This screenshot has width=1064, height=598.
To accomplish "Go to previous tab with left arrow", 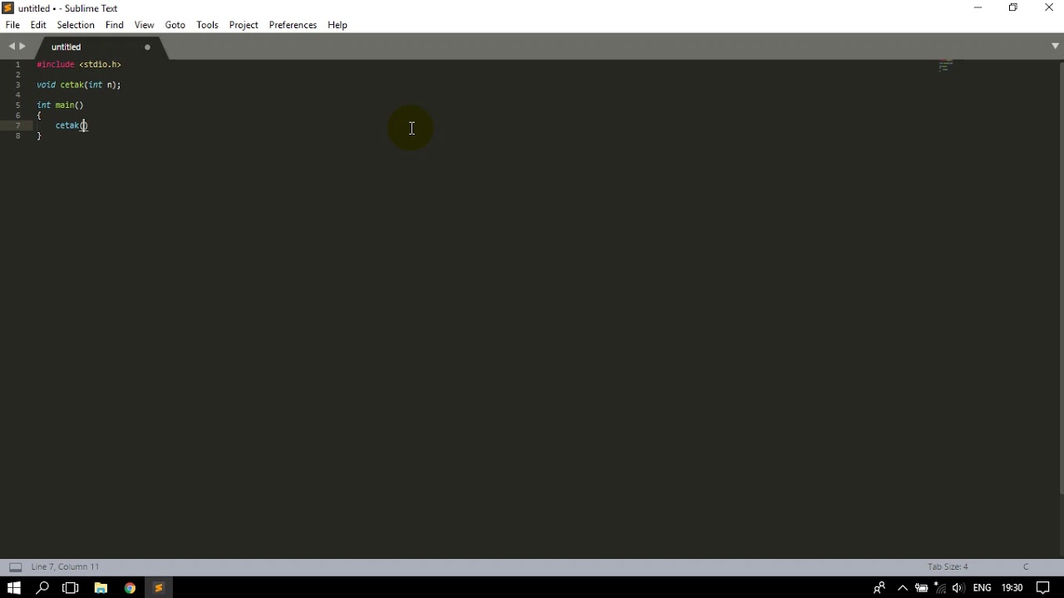I will pyautogui.click(x=12, y=47).
